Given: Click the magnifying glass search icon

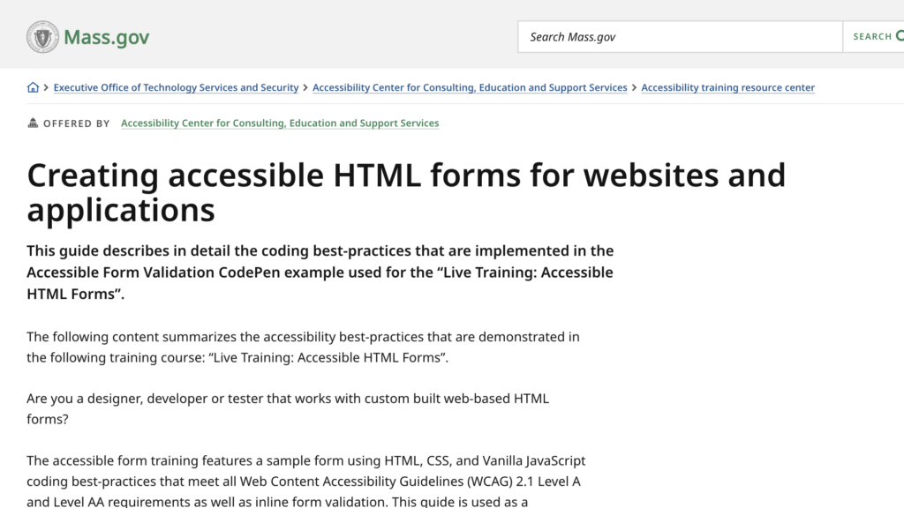Looking at the screenshot, I should (899, 37).
